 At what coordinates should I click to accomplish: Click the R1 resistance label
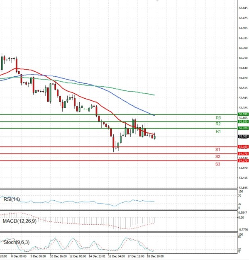(x=217, y=131)
